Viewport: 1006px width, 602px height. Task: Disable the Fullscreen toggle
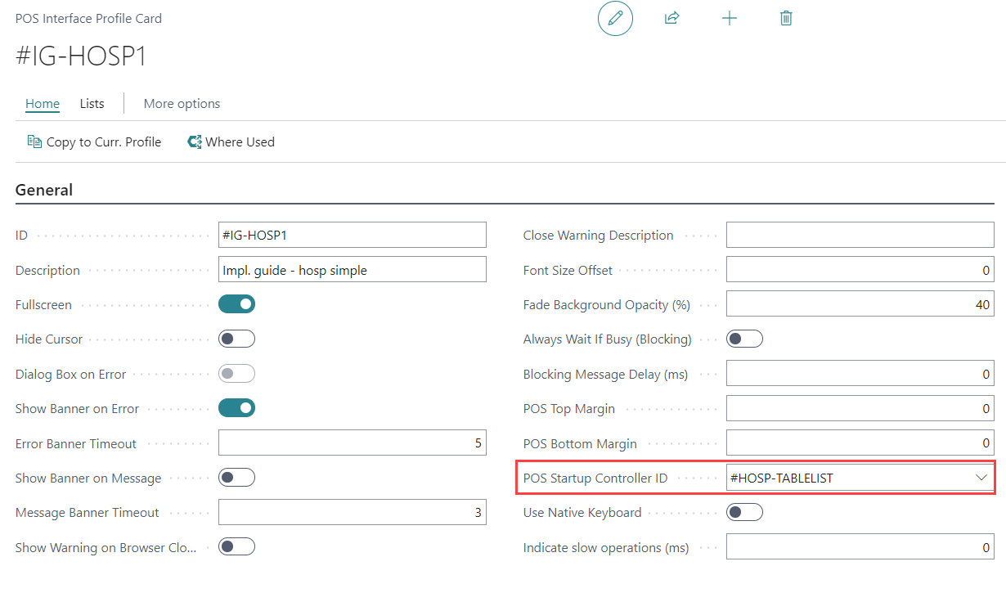[236, 304]
